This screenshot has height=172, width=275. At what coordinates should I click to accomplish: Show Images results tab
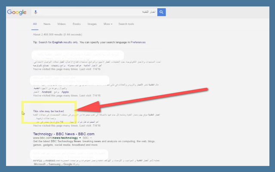click(92, 24)
